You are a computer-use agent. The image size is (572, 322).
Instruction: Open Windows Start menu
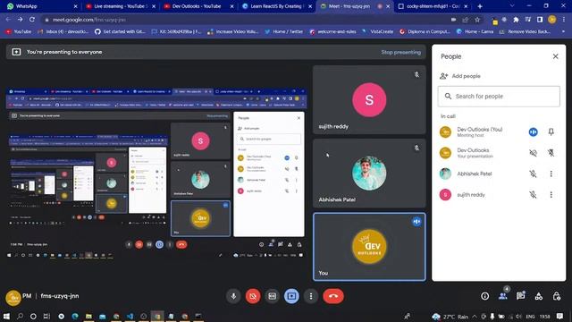(x=6, y=316)
